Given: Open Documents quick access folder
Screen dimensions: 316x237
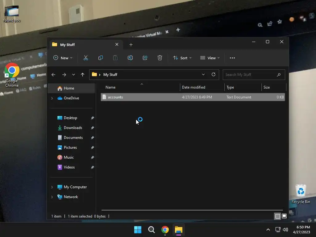Looking at the screenshot, I should [x=73, y=138].
